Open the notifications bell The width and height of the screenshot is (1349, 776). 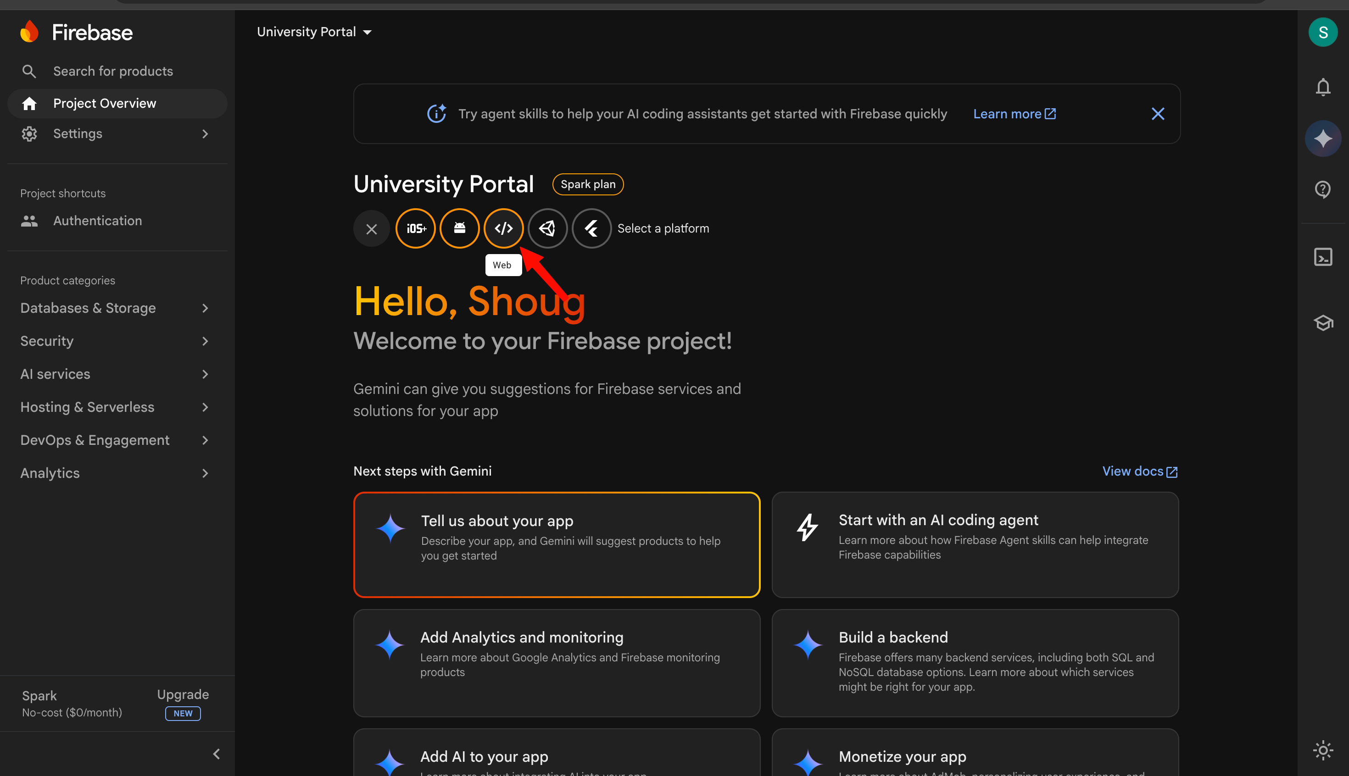click(1323, 87)
